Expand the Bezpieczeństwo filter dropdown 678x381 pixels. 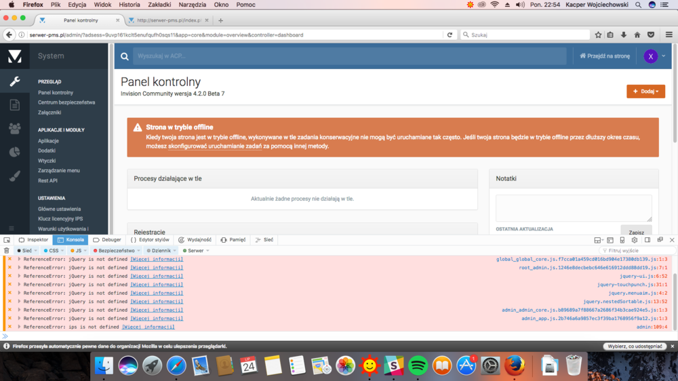click(x=117, y=251)
